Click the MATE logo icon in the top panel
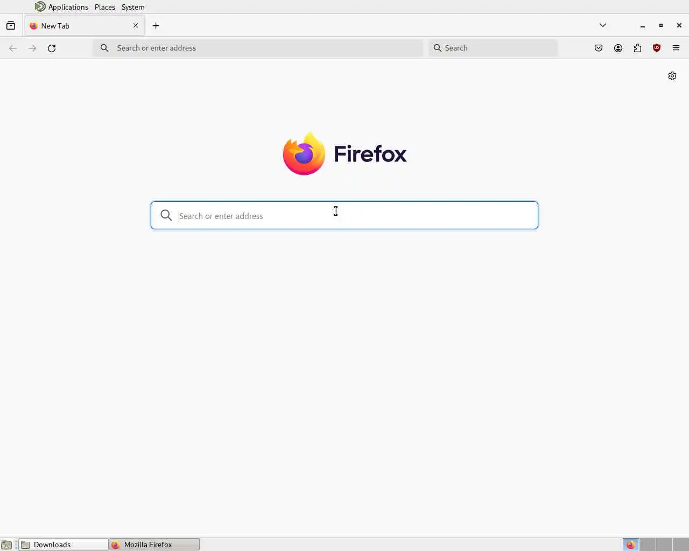 (x=40, y=6)
